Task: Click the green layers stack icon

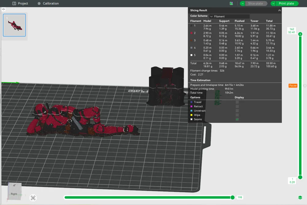Action: point(300,198)
